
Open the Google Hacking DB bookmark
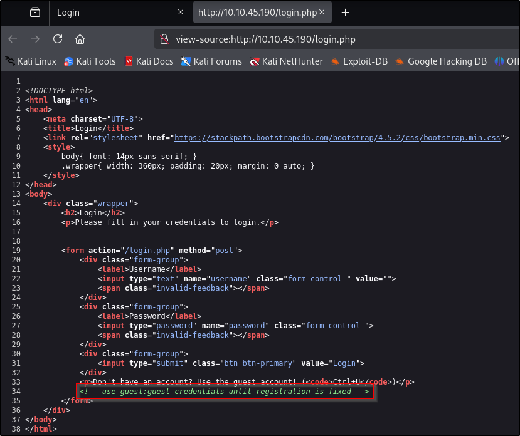(441, 61)
